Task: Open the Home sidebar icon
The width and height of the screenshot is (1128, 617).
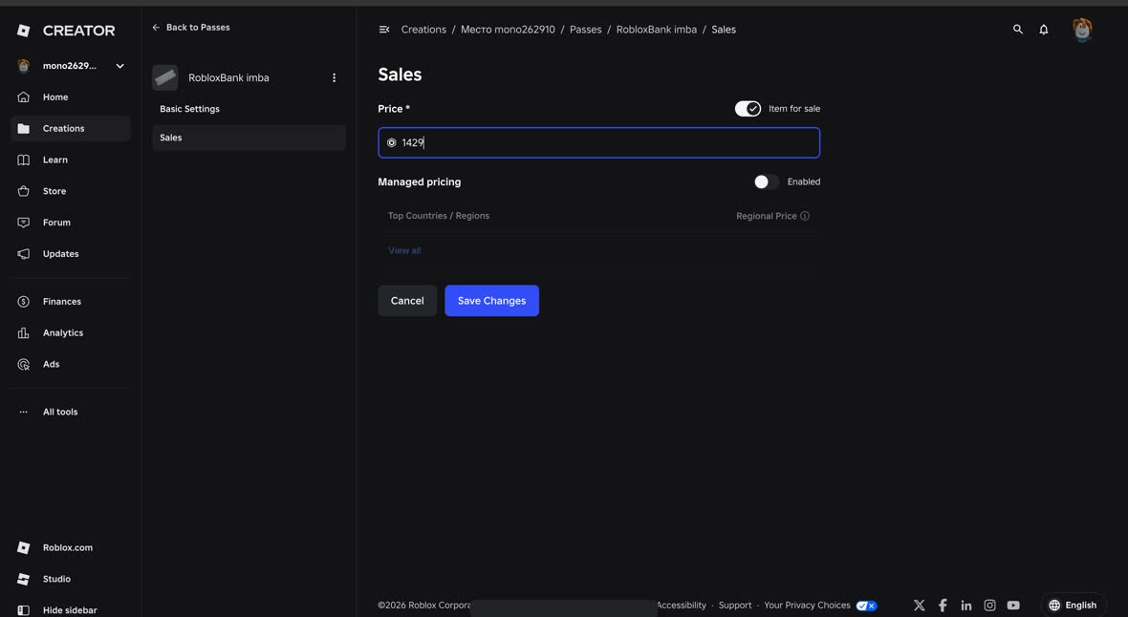Action: [x=24, y=97]
